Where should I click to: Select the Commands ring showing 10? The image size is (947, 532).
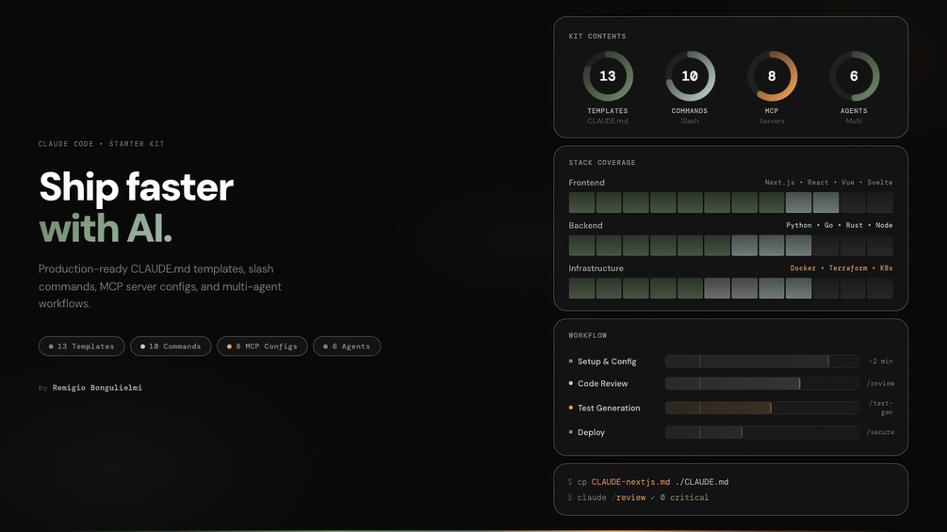(x=690, y=76)
